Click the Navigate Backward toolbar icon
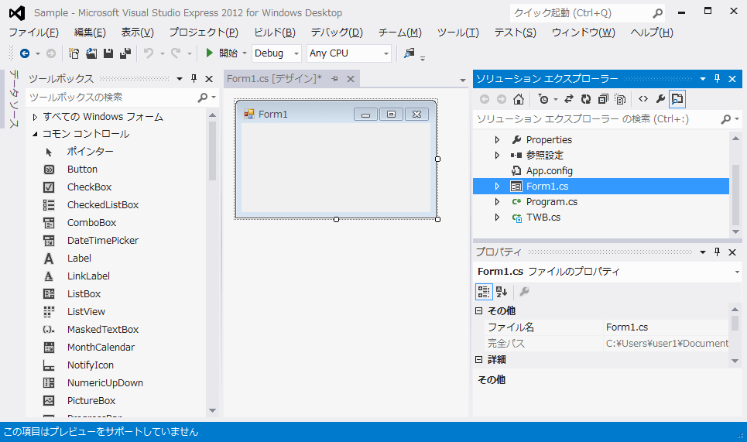Viewport: 747px width, 442px height. pyautogui.click(x=25, y=53)
